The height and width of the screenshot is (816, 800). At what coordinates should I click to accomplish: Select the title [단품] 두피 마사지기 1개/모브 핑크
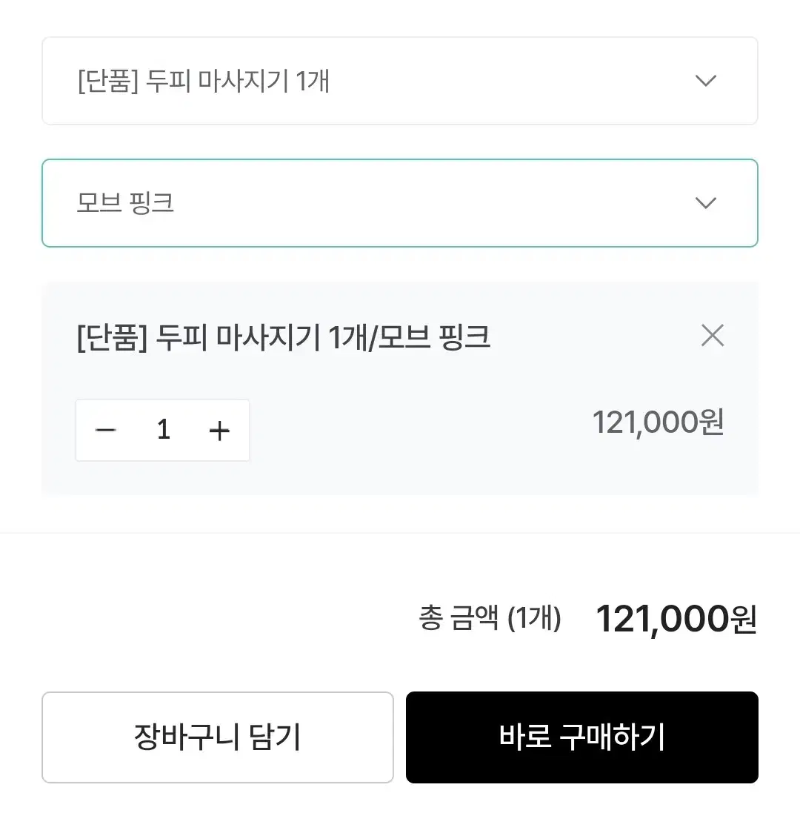(x=284, y=337)
